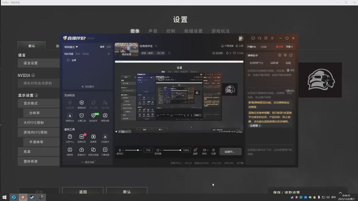Open the 任务中心 task center tool
Image resolution: width=358 pixels, height=201 pixels.
point(70,138)
